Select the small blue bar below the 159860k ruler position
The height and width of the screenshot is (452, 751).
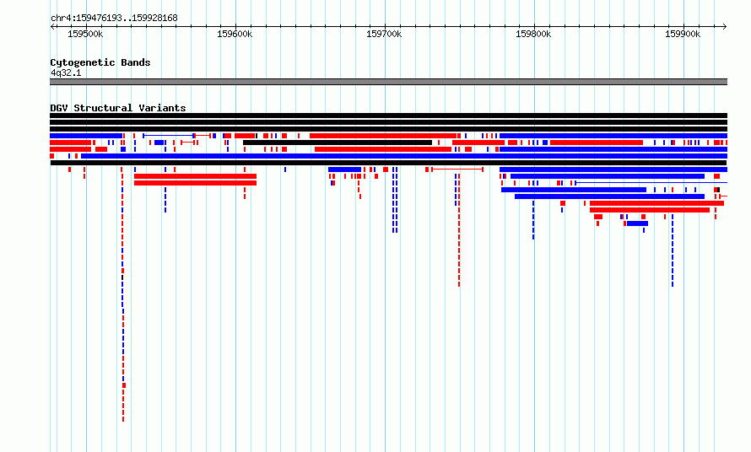point(637,223)
